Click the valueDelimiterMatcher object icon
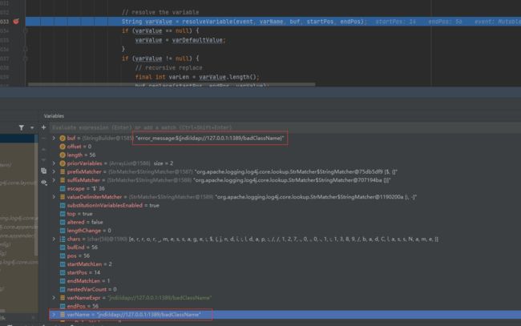The image size is (521, 326). [63, 197]
